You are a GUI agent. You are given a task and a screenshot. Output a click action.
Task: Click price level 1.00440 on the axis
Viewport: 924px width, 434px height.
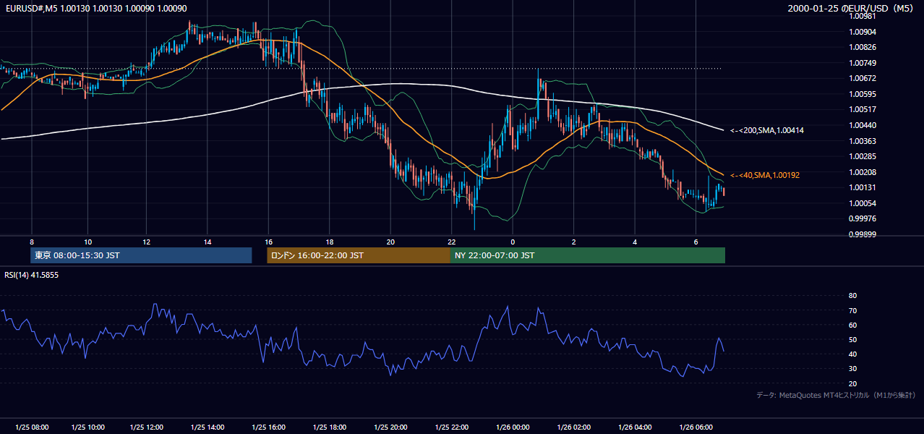coord(863,125)
